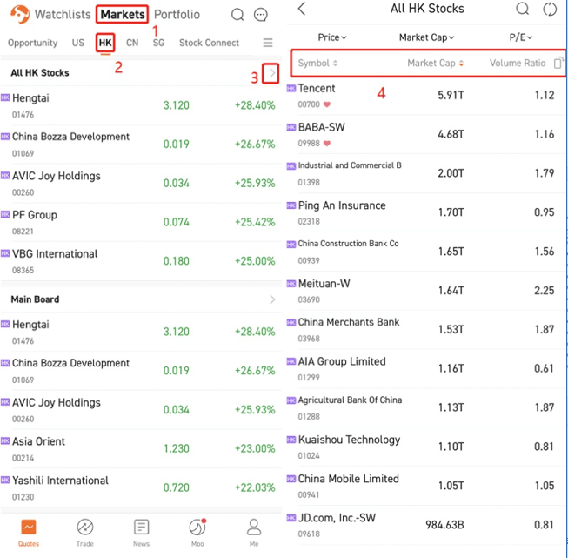Open Hengtai row under Main Board
The width and height of the screenshot is (568, 558).
(141, 333)
